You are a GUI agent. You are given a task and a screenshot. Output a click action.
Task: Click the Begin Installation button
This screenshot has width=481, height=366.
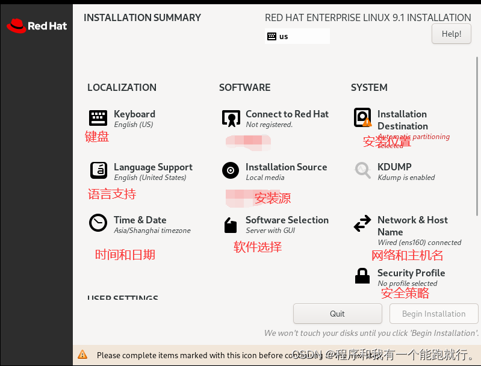[x=434, y=314]
